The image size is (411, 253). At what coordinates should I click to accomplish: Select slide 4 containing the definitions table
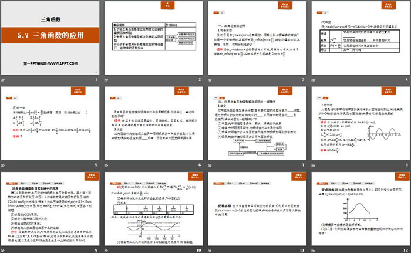(x=361, y=38)
